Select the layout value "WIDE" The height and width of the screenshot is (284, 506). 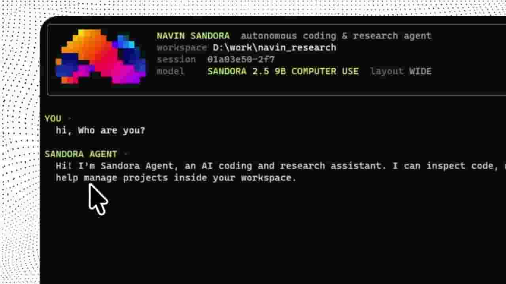click(x=420, y=71)
